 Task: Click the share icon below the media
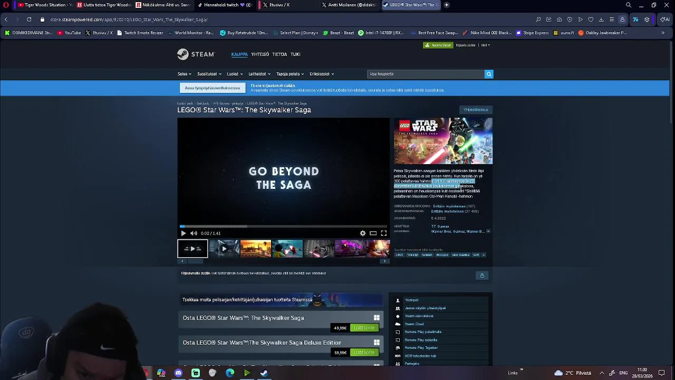click(482, 275)
